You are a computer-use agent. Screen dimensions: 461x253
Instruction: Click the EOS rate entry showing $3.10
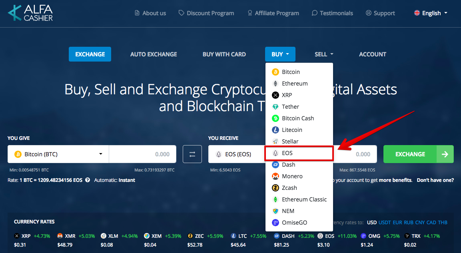[337, 240]
